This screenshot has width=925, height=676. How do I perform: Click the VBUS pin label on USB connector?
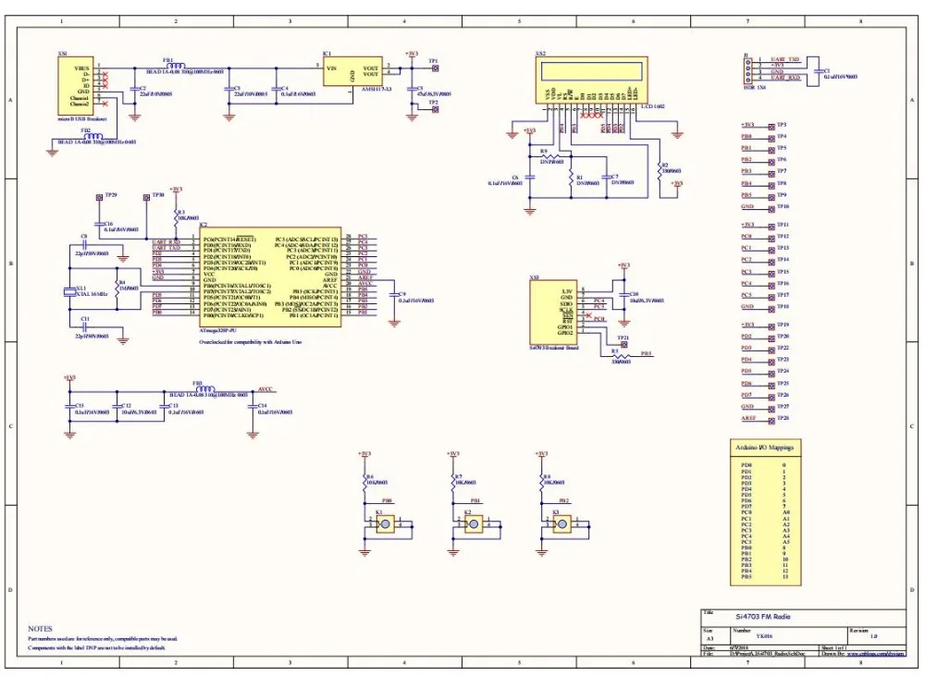point(82,68)
